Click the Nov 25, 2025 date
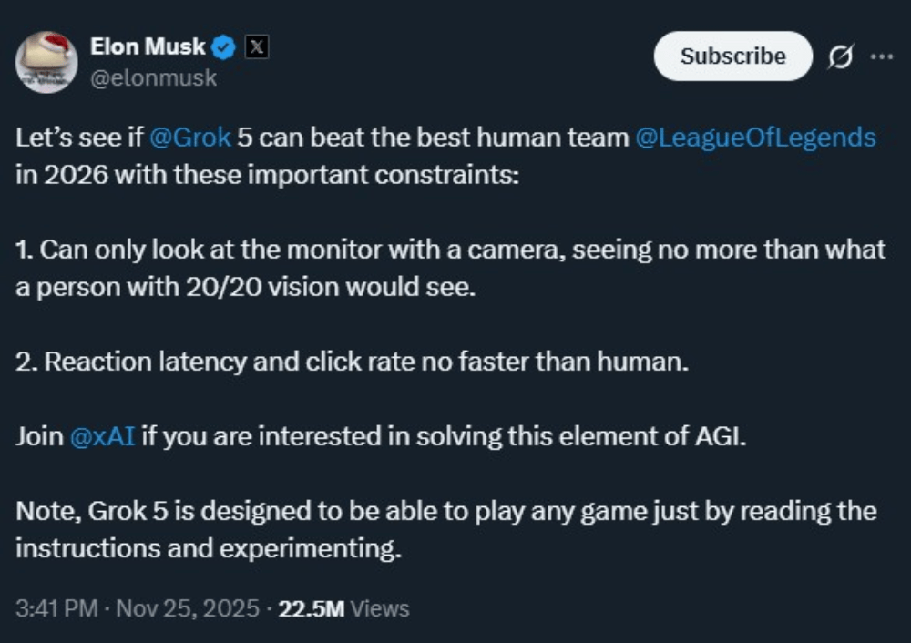This screenshot has width=911, height=643. (x=186, y=608)
